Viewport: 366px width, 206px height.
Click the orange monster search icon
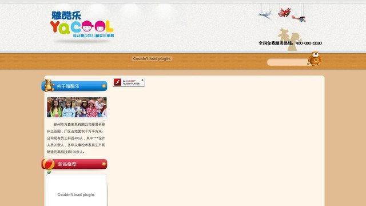[315, 59]
